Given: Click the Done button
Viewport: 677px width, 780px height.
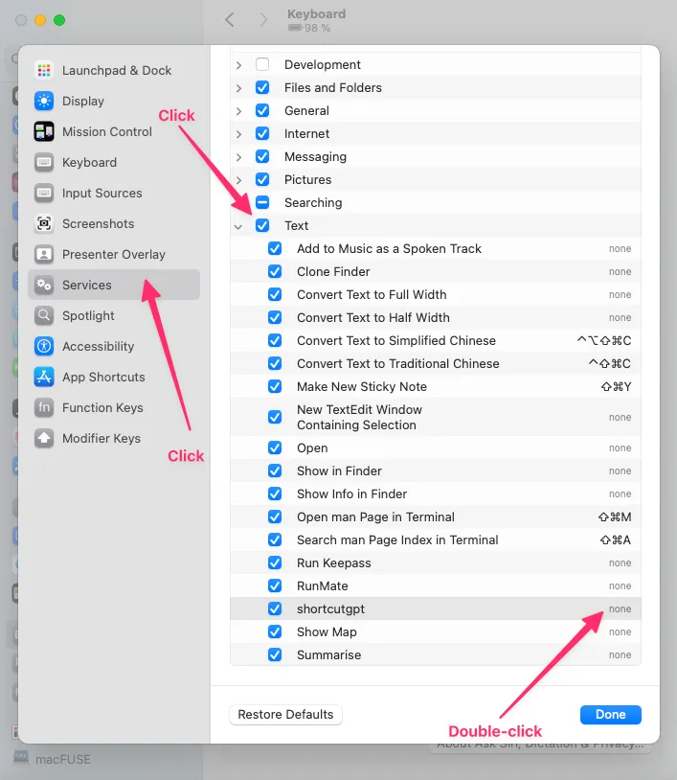Looking at the screenshot, I should [610, 714].
